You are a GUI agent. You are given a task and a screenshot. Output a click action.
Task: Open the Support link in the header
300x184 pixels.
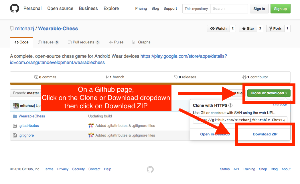click(x=170, y=8)
